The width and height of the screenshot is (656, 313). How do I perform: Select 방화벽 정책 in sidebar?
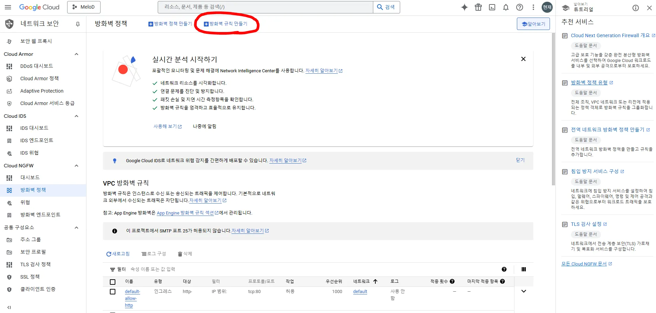click(x=43, y=190)
